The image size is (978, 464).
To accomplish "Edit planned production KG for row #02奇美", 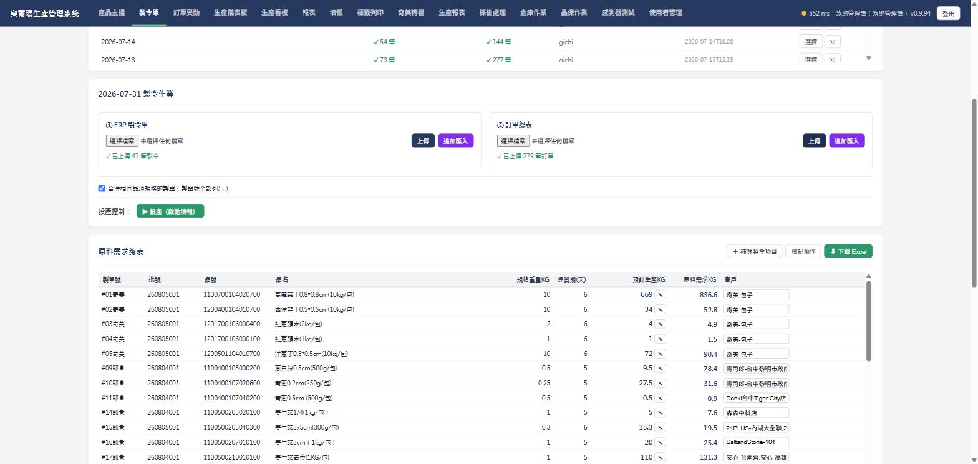I will pyautogui.click(x=660, y=309).
